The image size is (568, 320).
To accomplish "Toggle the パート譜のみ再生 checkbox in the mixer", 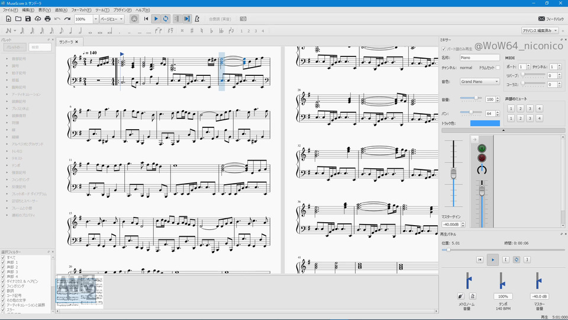I will point(444,49).
